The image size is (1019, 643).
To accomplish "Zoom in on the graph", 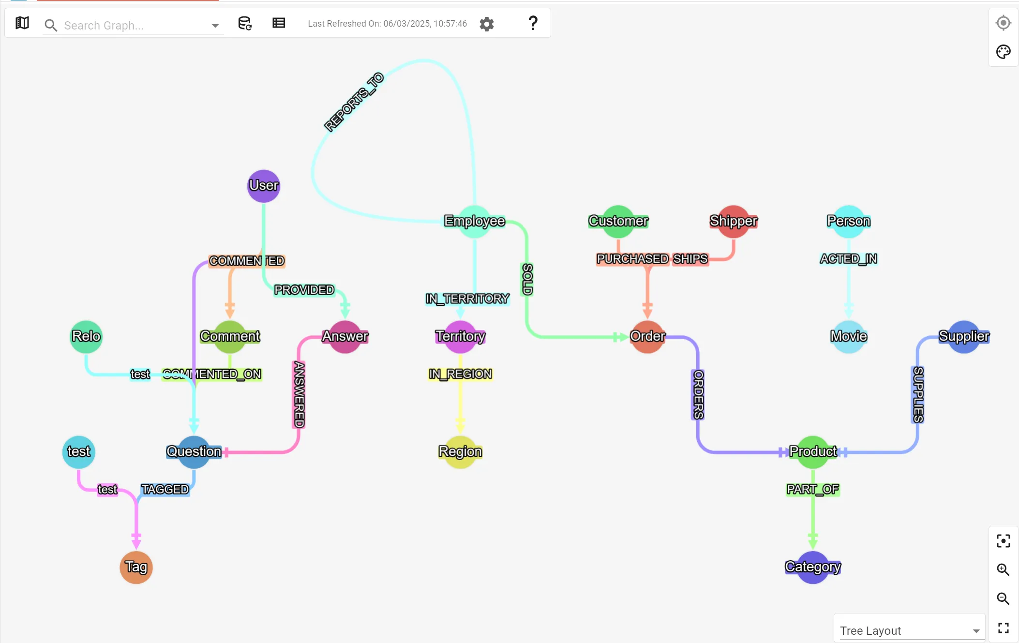I will coord(1004,570).
